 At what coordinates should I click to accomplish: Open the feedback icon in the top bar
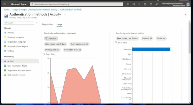coord(157,4)
